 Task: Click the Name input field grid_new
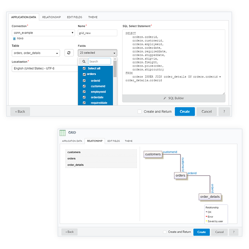click(x=98, y=32)
